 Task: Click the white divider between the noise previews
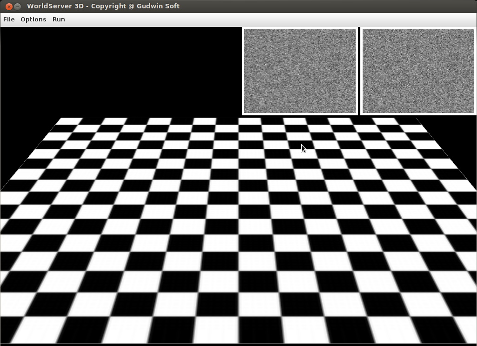[359, 71]
